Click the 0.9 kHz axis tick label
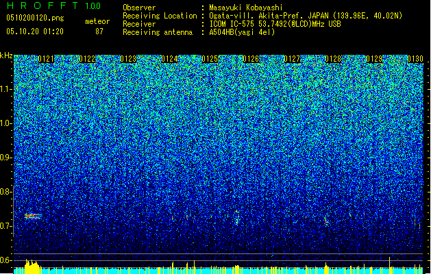 5,158
